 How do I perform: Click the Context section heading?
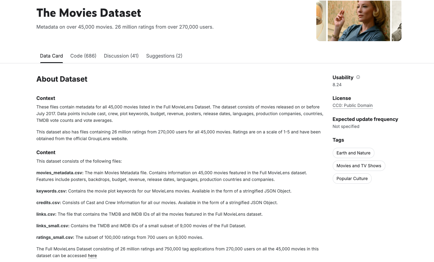pyautogui.click(x=46, y=98)
